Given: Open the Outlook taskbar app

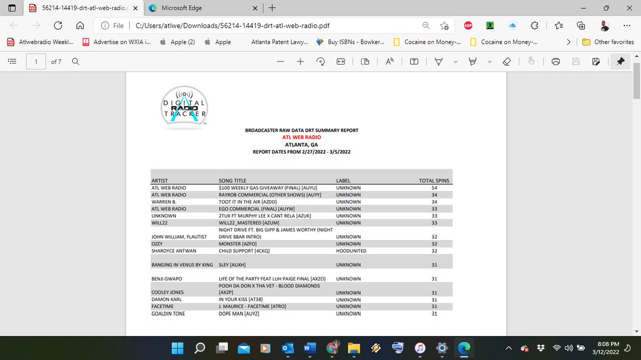Looking at the screenshot, I should 287,348.
